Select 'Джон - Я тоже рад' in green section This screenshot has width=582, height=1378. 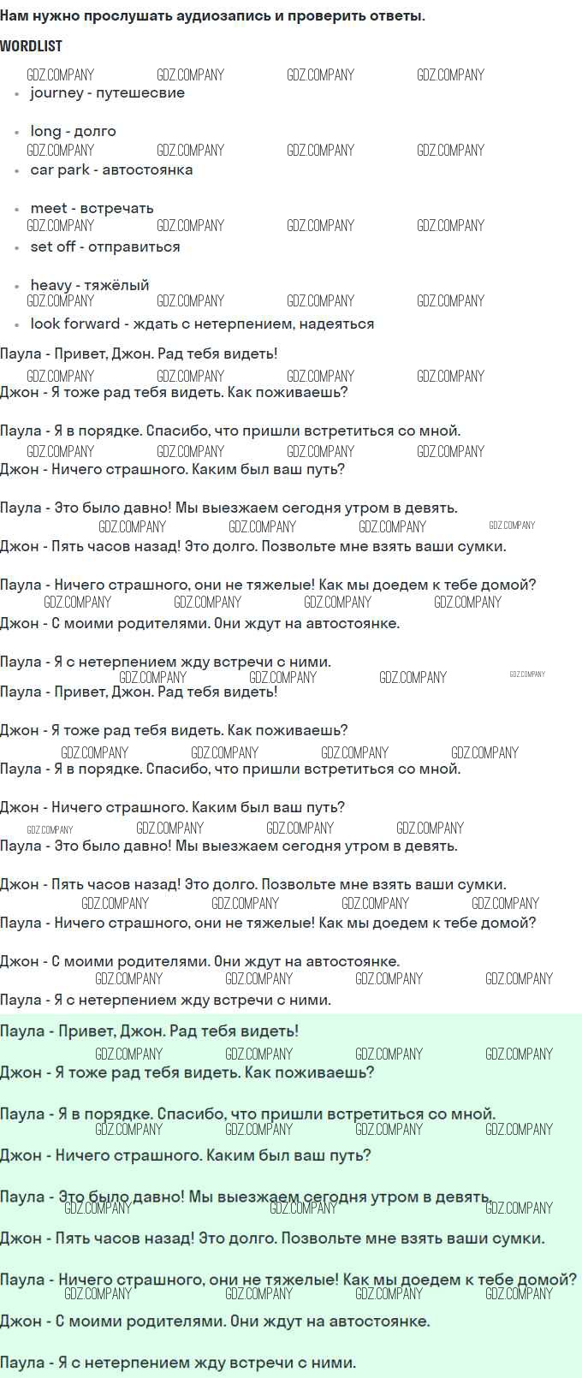187,1072
